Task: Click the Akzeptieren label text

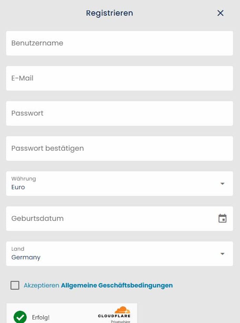Action: pos(41,285)
